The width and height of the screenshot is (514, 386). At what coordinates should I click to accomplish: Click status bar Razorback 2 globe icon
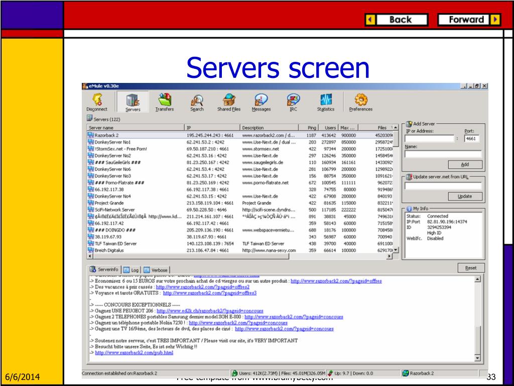pos(406,373)
